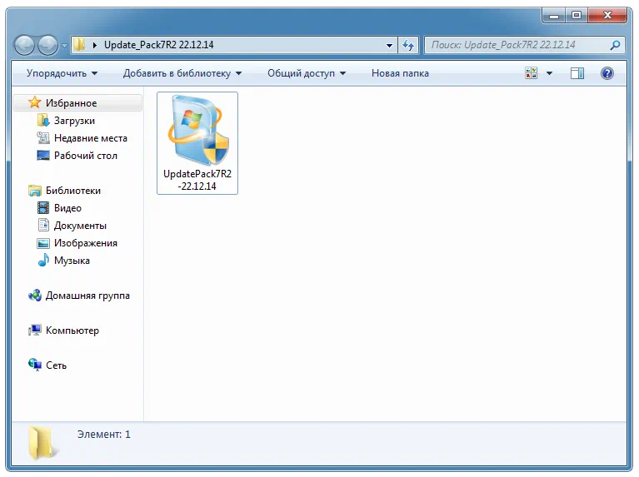Screen dimensions: 639x477
Task: Click the Сеть network icon
Action: 35,365
